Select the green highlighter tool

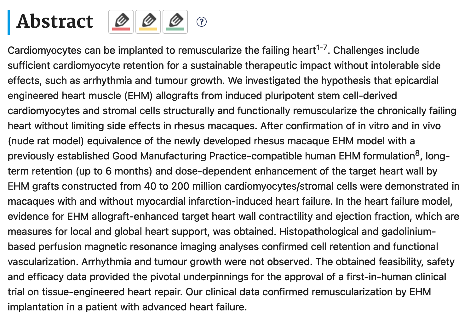pyautogui.click(x=175, y=22)
